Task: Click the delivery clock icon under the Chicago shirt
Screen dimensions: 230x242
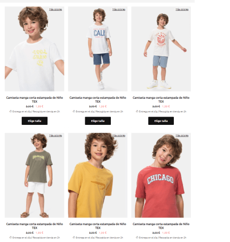Action: pos(137,238)
